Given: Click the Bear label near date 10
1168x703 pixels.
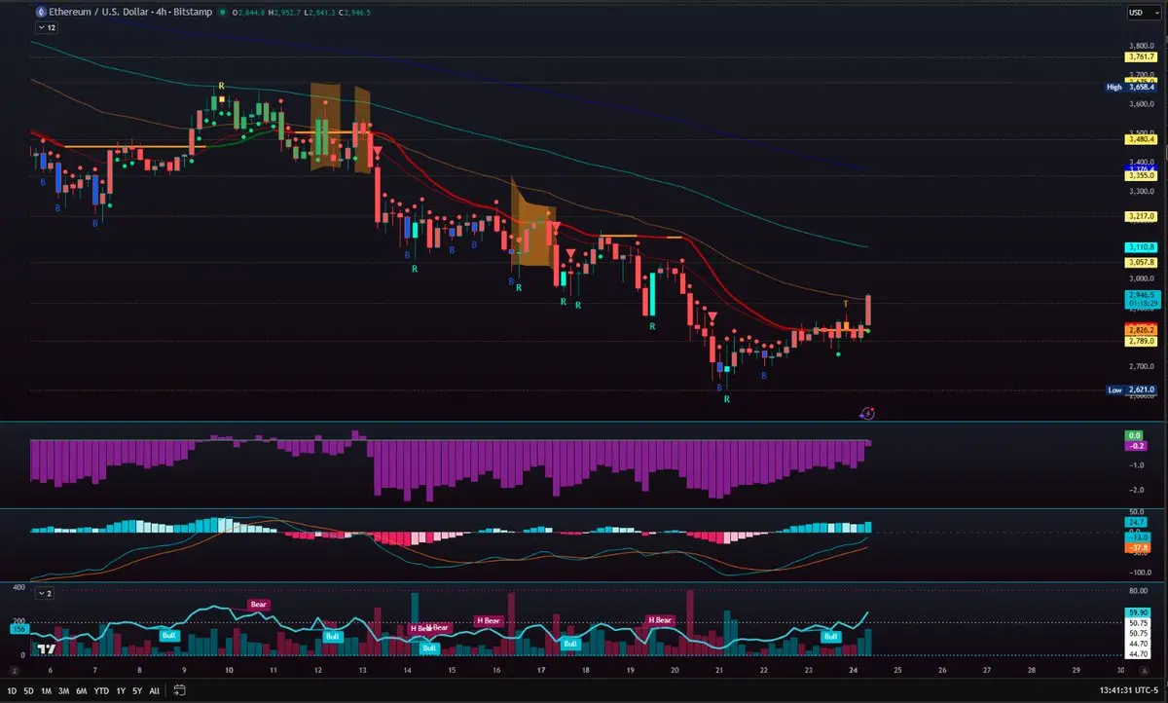Looking at the screenshot, I should tap(258, 604).
